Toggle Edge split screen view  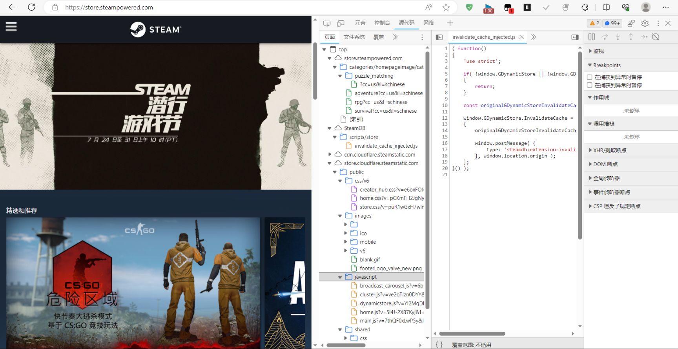click(606, 7)
